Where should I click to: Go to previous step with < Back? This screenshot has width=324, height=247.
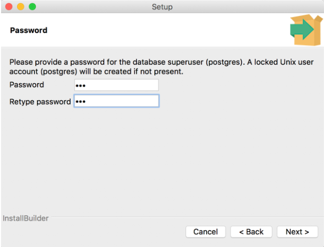coord(251,232)
